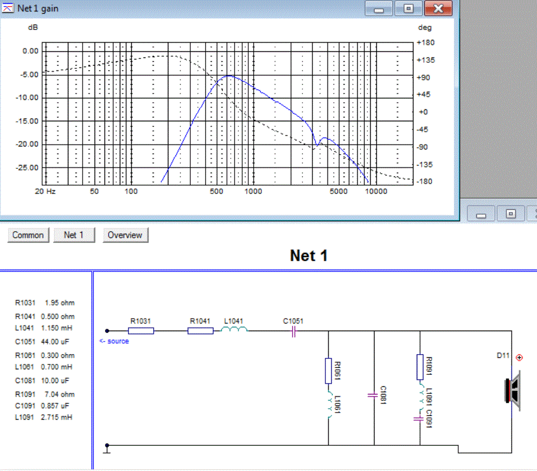537x471 pixels.
Task: Open the Overview button
Action: pos(125,235)
